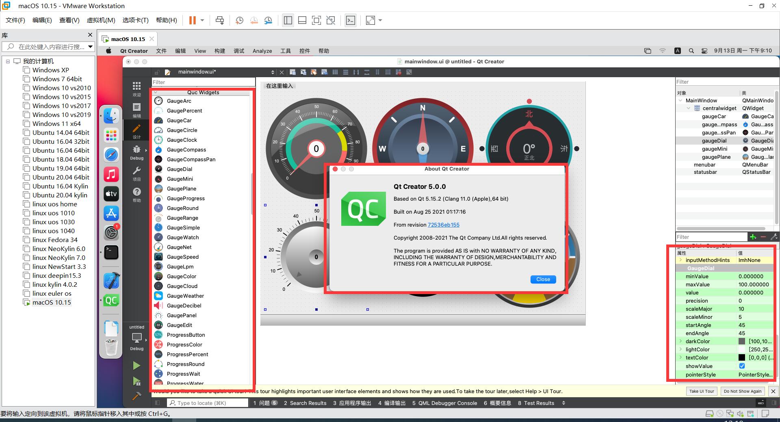
Task: Click Lay Out in a Grid icon
Action: coord(388,72)
